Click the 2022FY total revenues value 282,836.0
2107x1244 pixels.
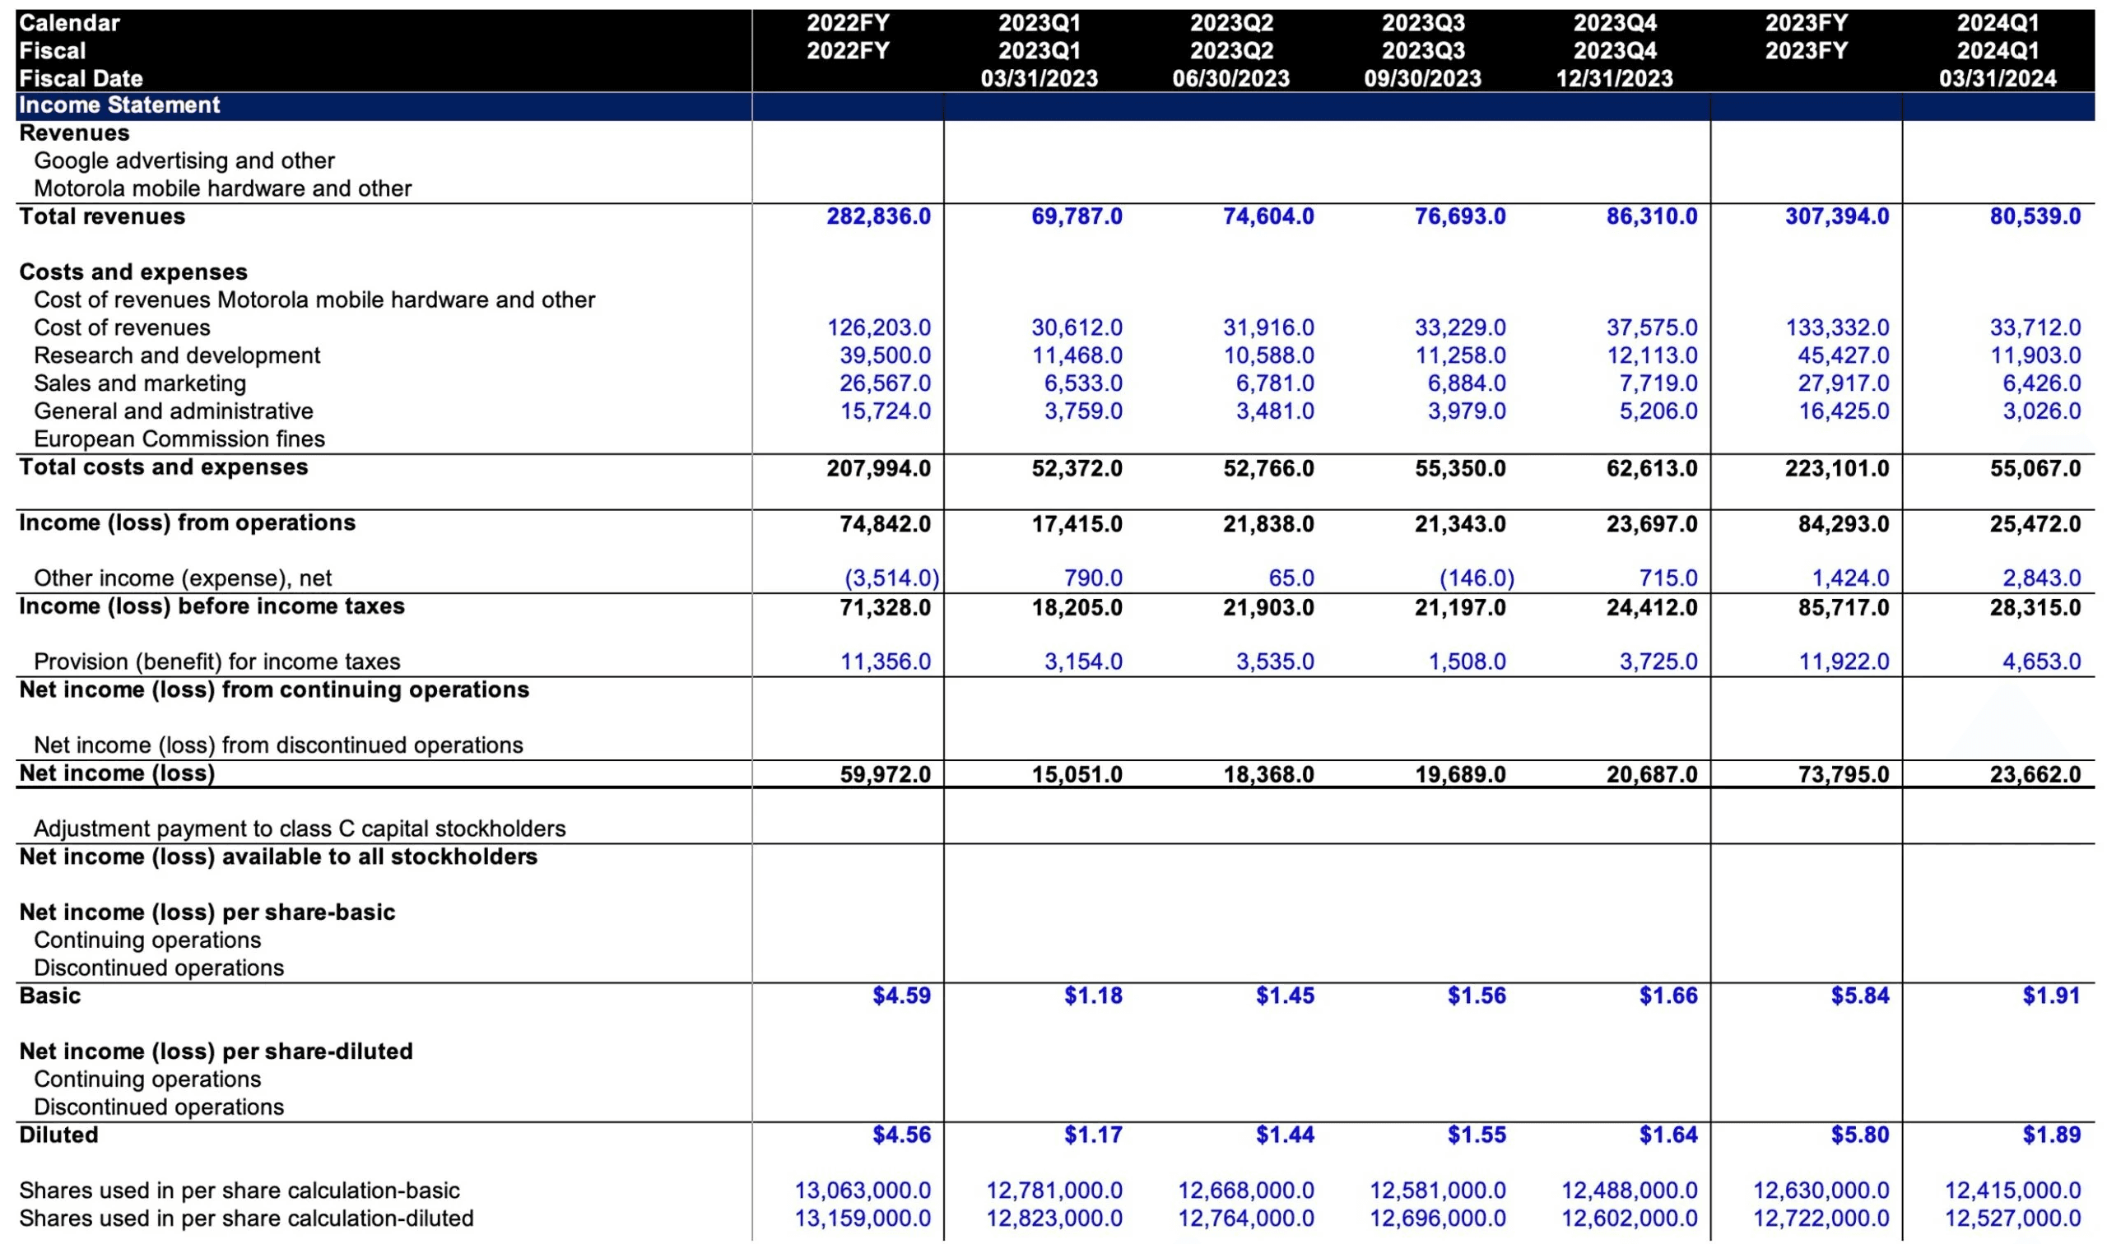[878, 216]
